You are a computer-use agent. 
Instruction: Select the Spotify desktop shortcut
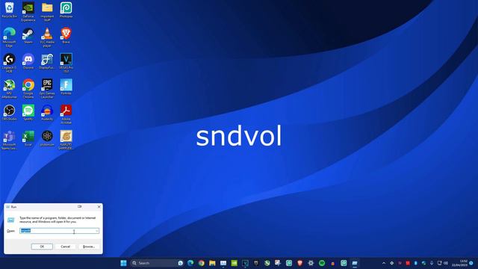pyautogui.click(x=28, y=113)
